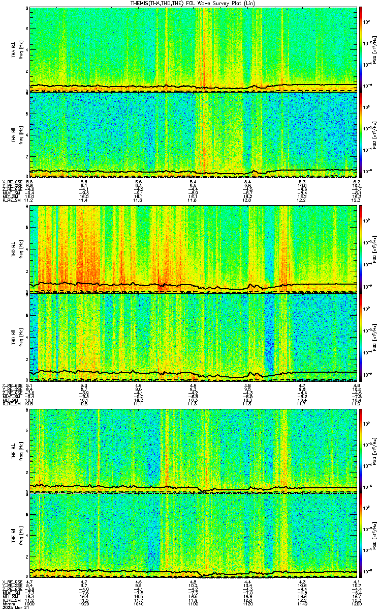Click the color bar beside THA B-perpendicular panel
This screenshot has height=611, width=381.
(x=361, y=48)
